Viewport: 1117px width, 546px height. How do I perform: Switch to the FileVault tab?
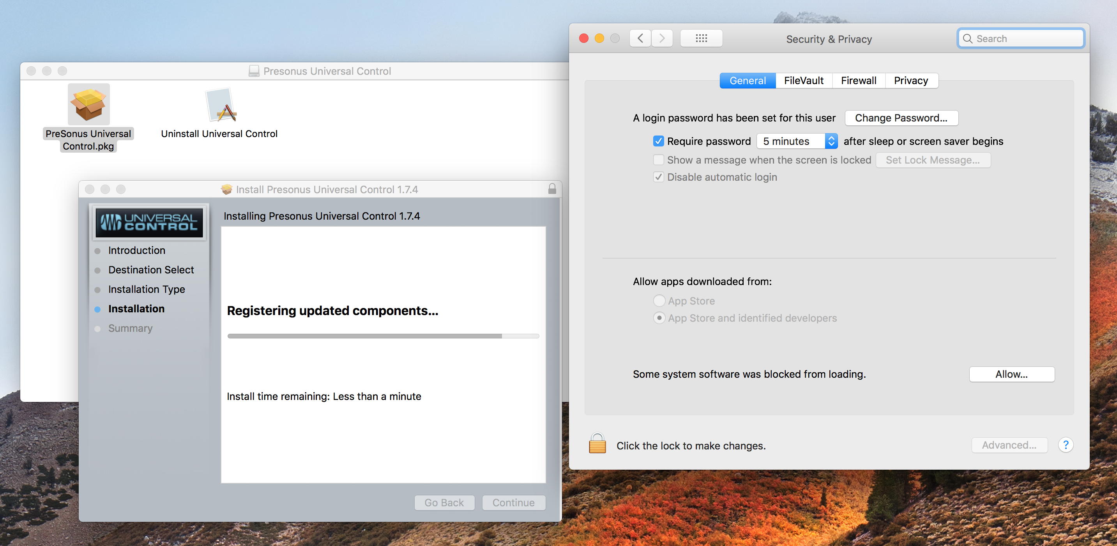(x=803, y=81)
